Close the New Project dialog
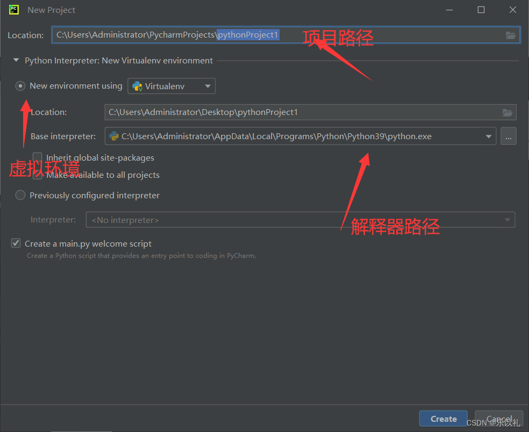 [513, 10]
